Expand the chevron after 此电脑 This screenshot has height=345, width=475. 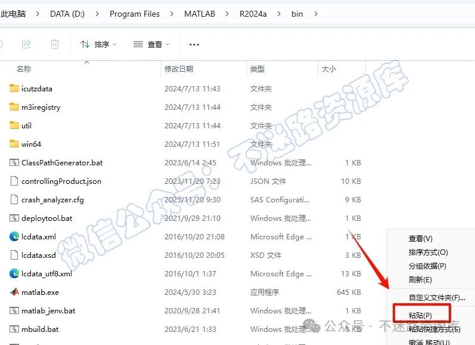(x=38, y=14)
